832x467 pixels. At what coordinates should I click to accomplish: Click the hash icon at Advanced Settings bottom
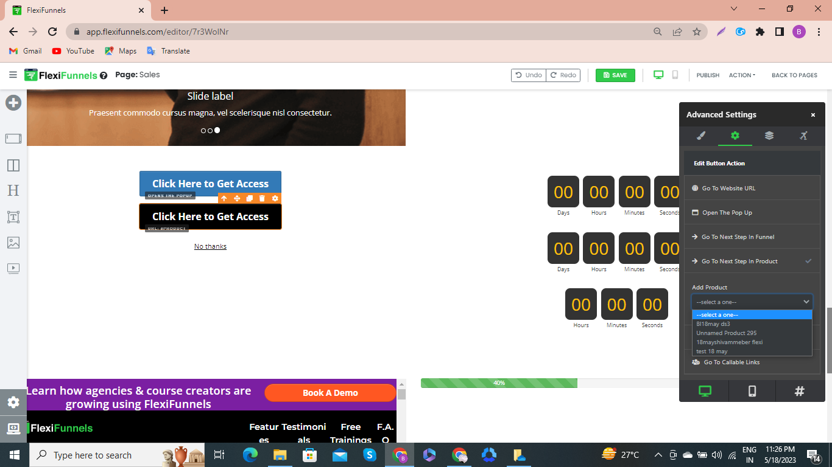[800, 391]
